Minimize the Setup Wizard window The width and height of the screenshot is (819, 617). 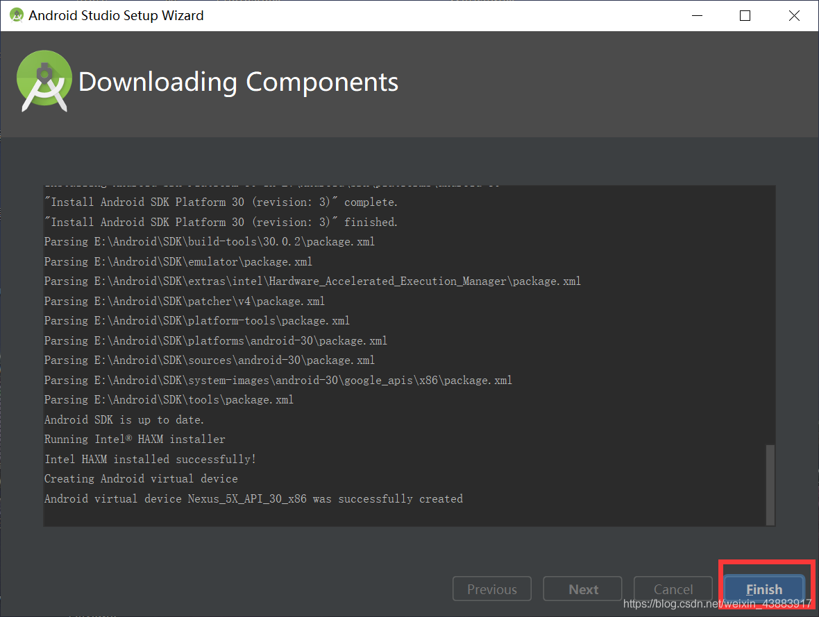click(697, 16)
